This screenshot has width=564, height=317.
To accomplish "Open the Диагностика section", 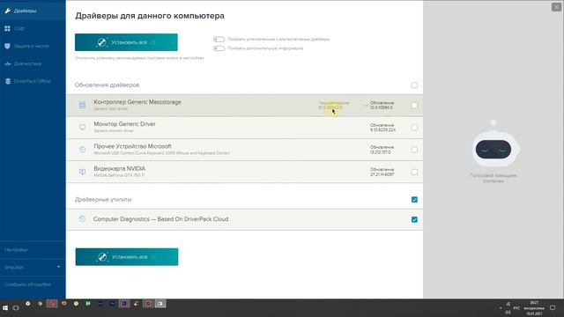I will pyautogui.click(x=33, y=63).
